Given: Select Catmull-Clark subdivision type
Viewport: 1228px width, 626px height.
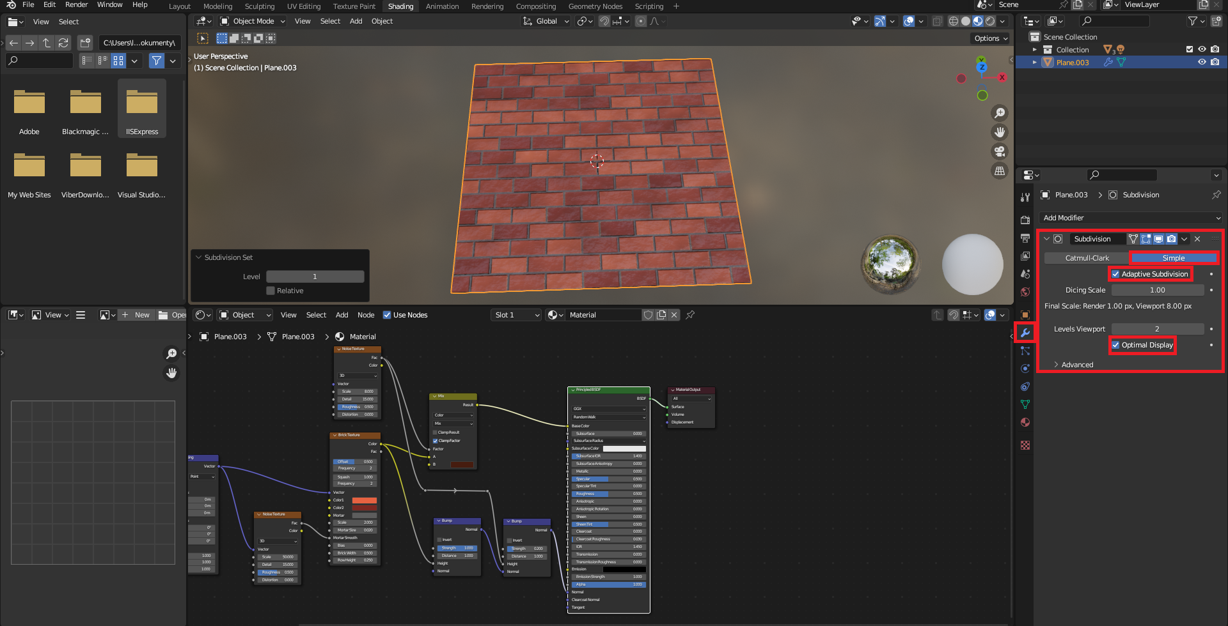Looking at the screenshot, I should click(1087, 258).
